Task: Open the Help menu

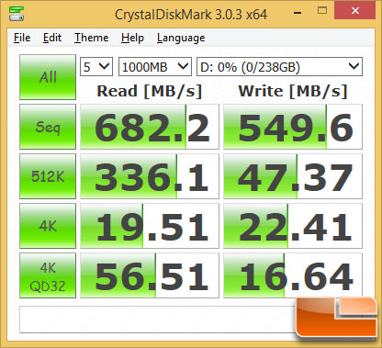Action: tap(132, 38)
